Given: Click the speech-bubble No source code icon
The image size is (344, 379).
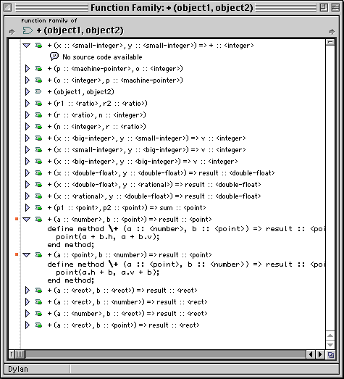Looking at the screenshot, I should point(54,57).
